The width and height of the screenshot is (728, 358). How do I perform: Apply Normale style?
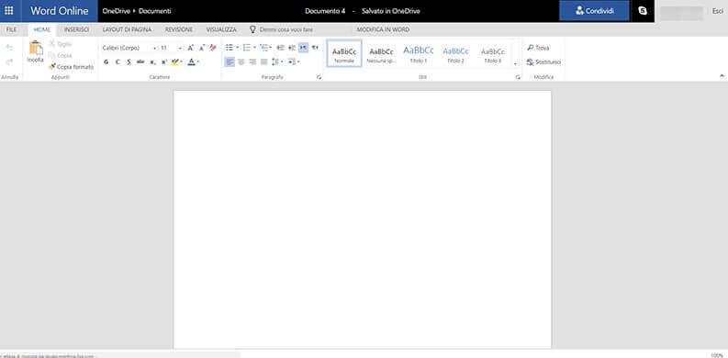[344, 53]
